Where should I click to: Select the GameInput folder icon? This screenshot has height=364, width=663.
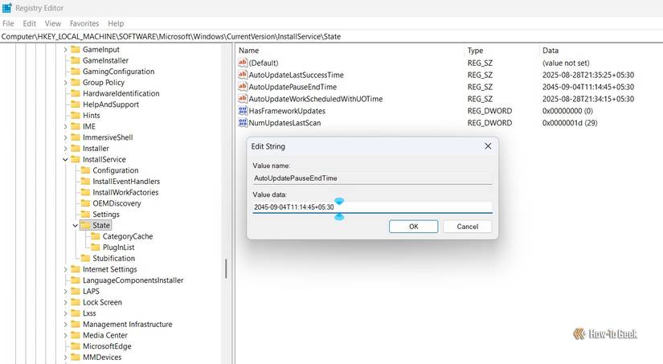(76, 50)
